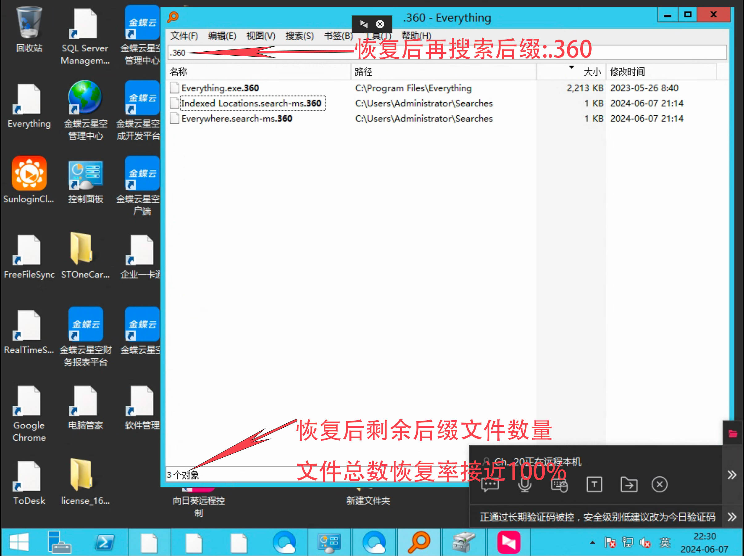The image size is (744, 556).
Task: Click the .360 search input field
Action: [x=447, y=53]
